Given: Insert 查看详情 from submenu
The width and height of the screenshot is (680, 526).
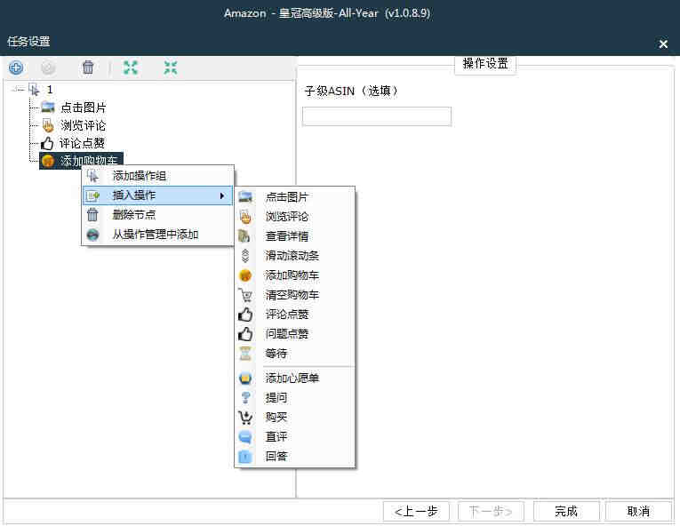Looking at the screenshot, I should pyautogui.click(x=295, y=235).
